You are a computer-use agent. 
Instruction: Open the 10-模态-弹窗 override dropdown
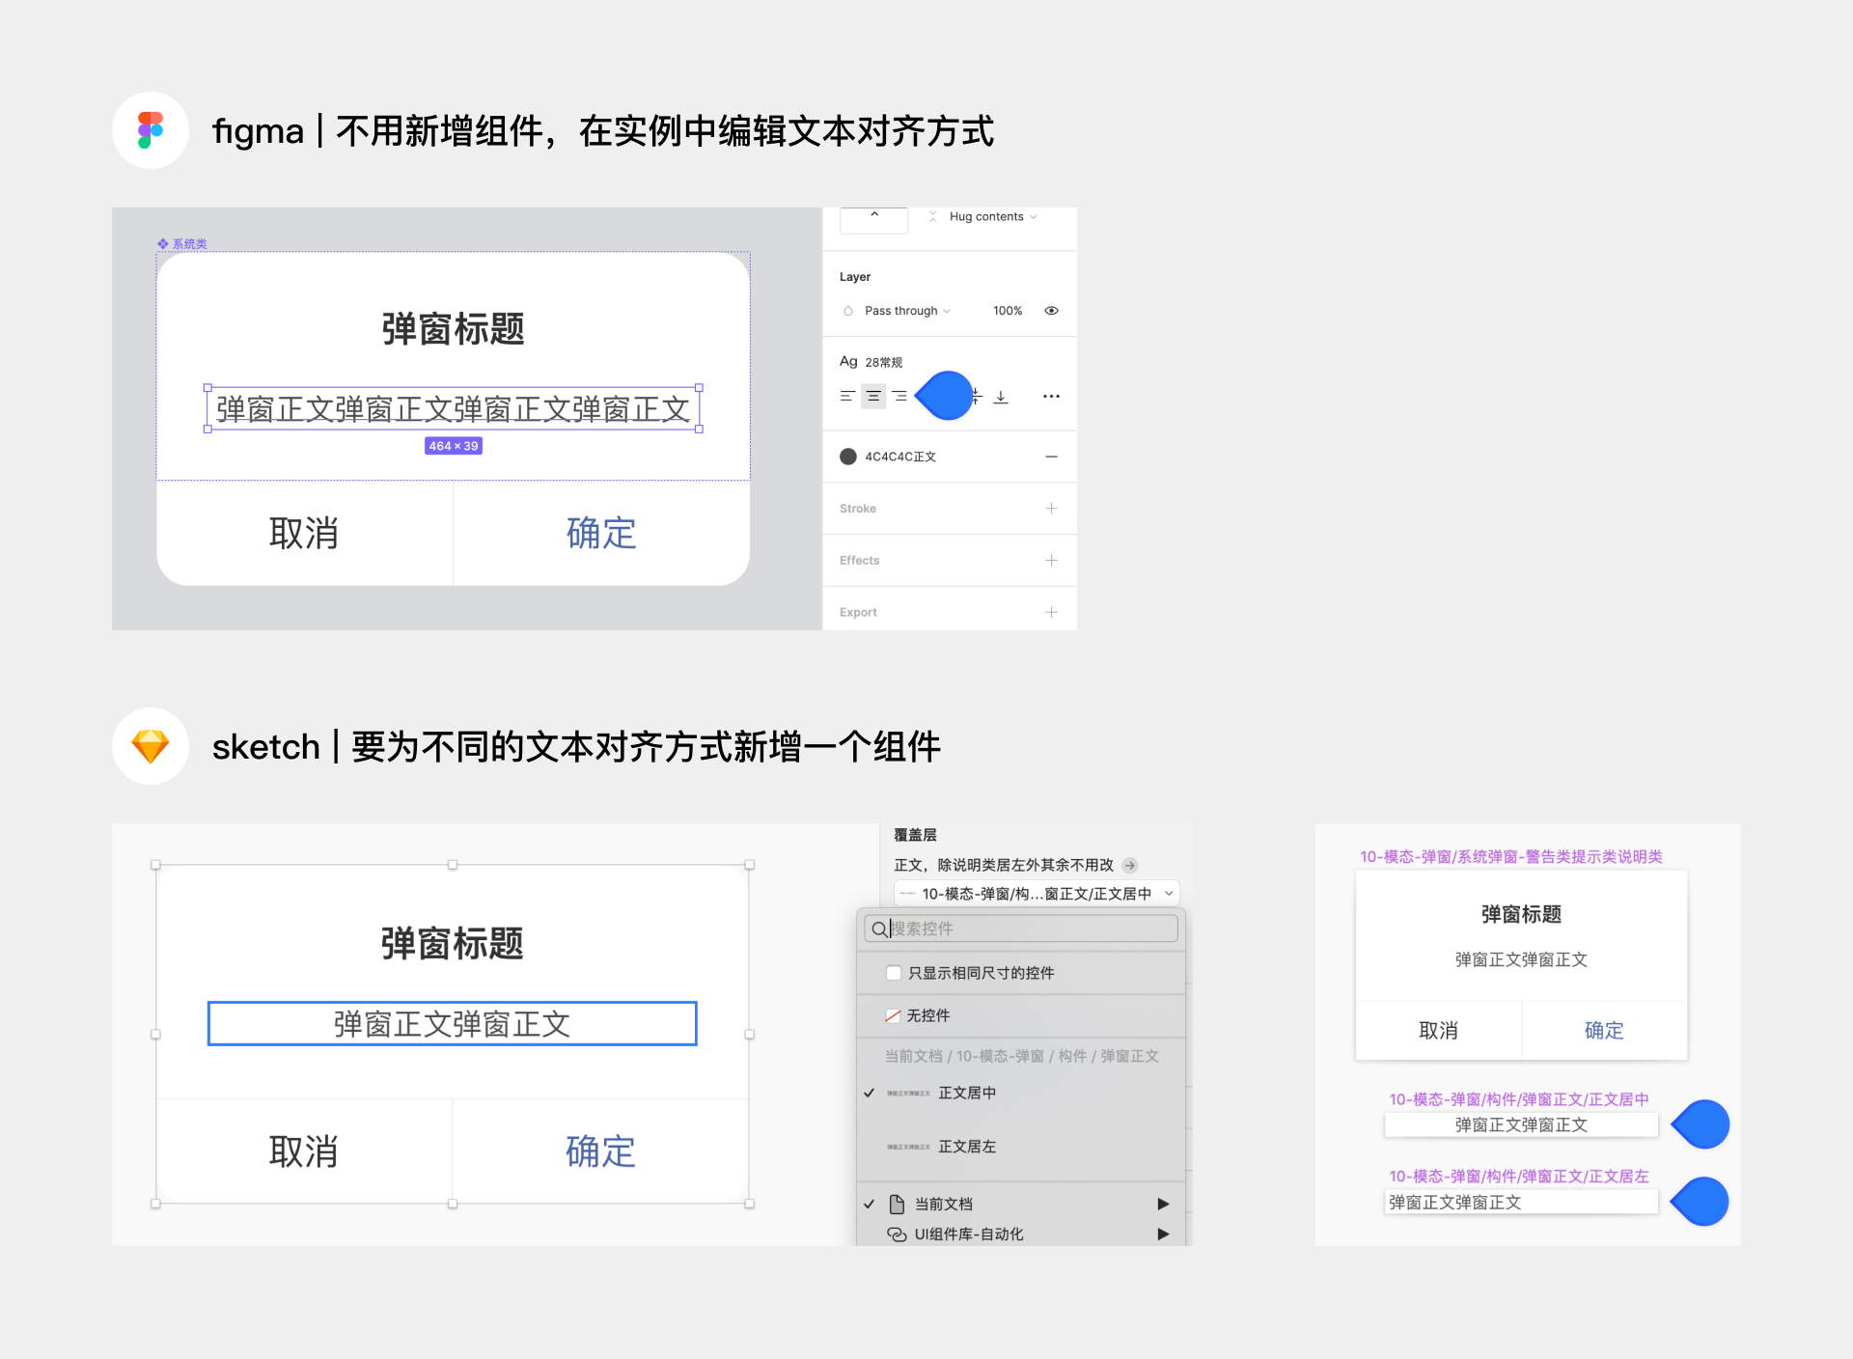pyautogui.click(x=1037, y=894)
